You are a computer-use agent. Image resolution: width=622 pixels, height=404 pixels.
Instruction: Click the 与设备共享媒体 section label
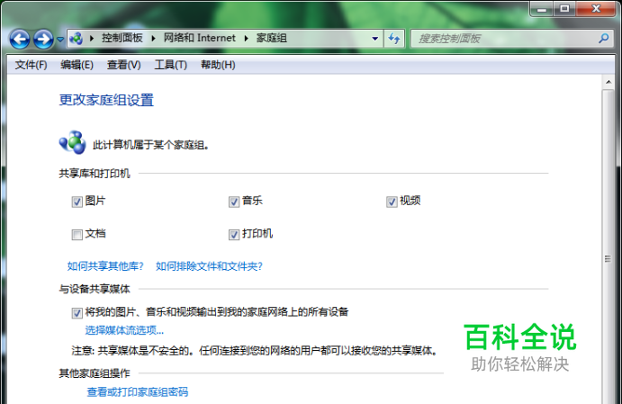95,289
